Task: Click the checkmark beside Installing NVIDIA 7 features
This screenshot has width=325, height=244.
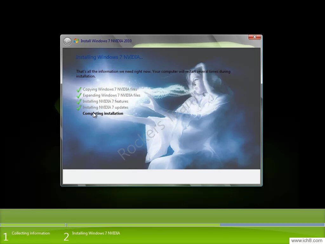Action: [78, 101]
